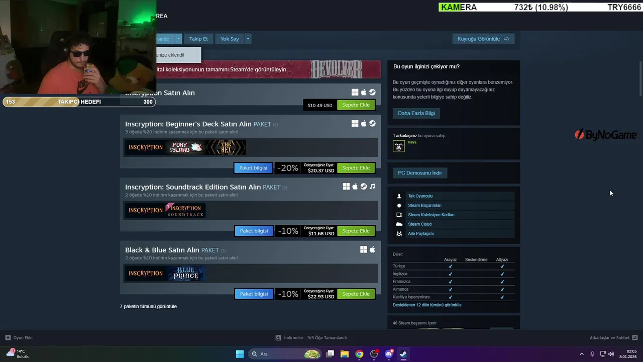Open File Explorer from the taskbar
Image resolution: width=643 pixels, height=362 pixels.
click(x=345, y=354)
